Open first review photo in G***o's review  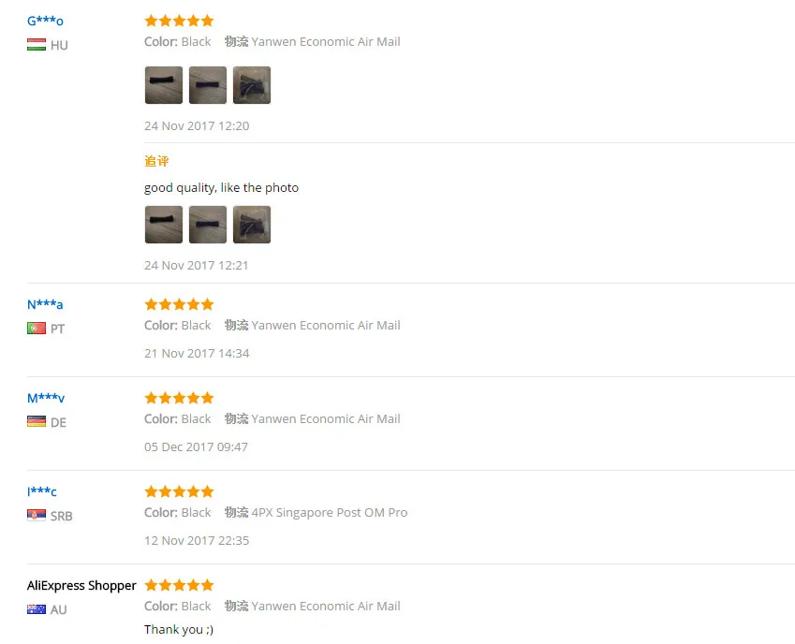pyautogui.click(x=164, y=85)
